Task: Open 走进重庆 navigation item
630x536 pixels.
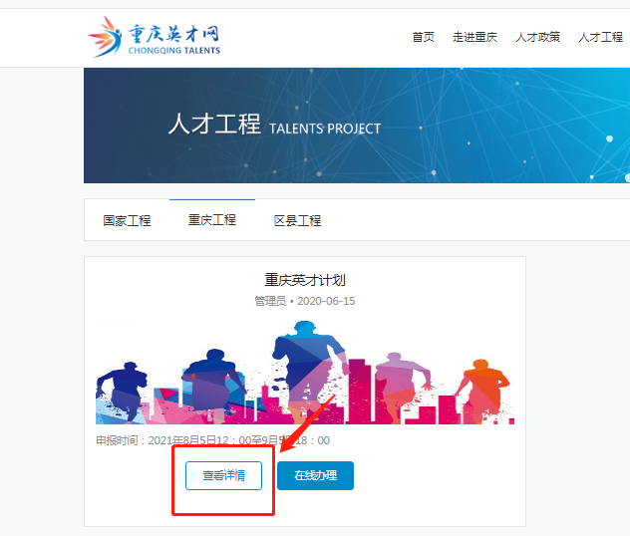Action: [x=474, y=37]
